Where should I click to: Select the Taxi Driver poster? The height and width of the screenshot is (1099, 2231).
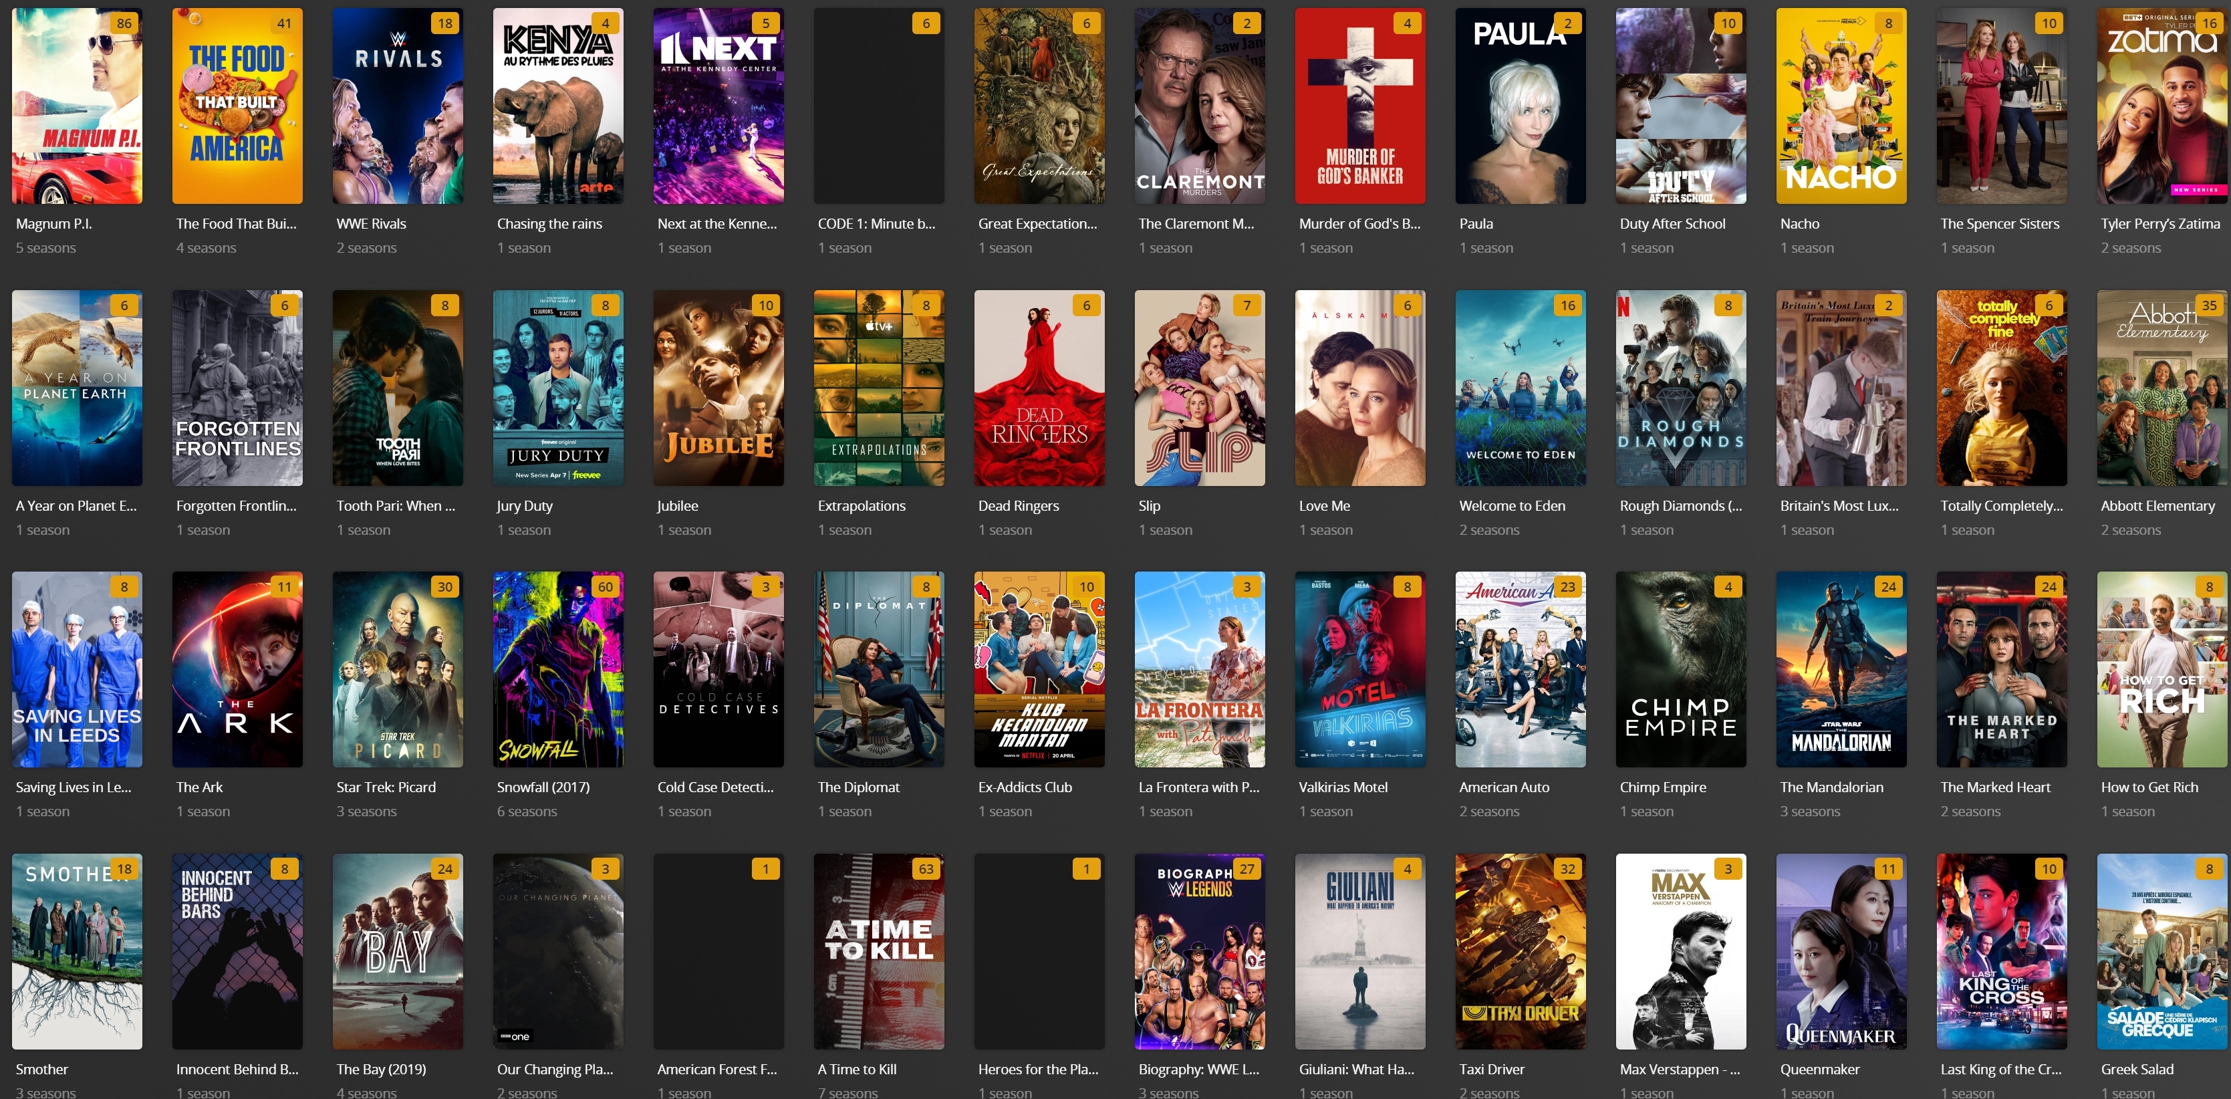pos(1521,952)
